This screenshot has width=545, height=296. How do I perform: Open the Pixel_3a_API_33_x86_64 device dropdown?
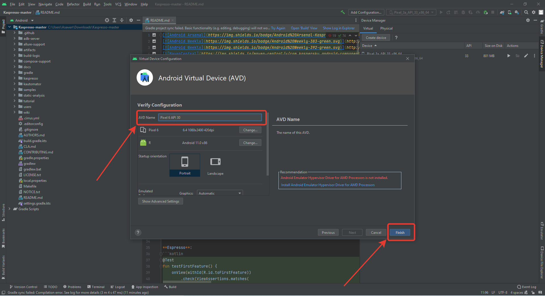tap(411, 12)
